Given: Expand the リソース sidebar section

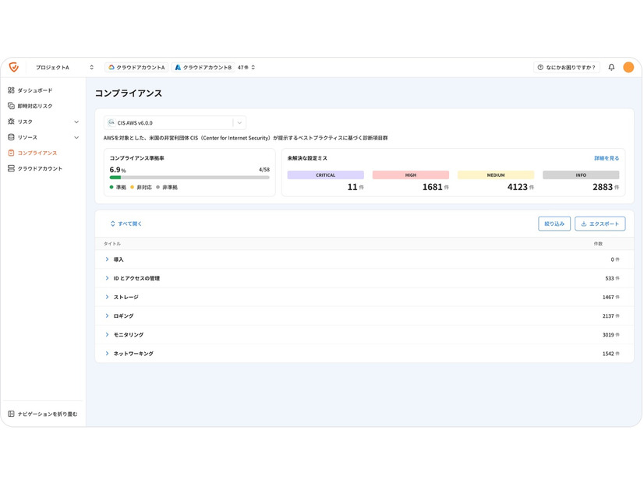Looking at the screenshot, I should pyautogui.click(x=76, y=137).
